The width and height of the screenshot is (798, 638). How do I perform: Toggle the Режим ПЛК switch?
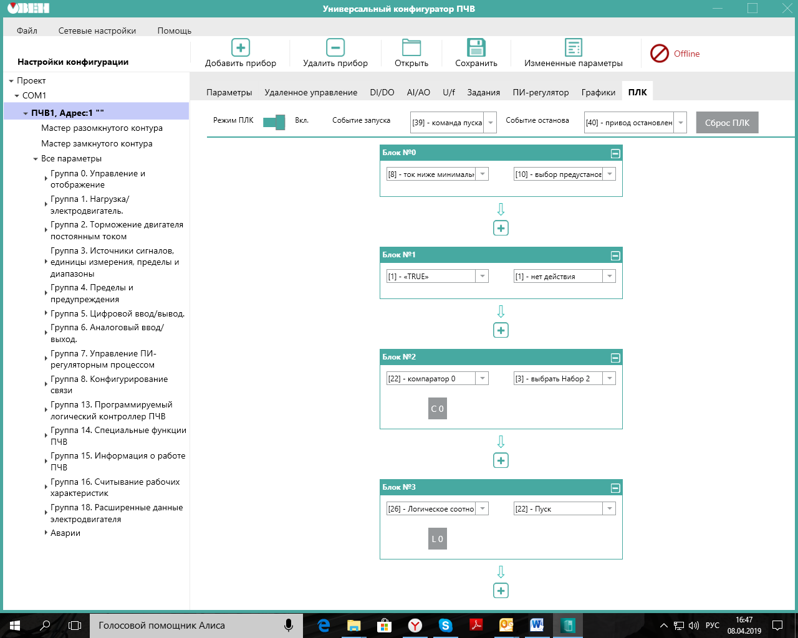click(x=274, y=121)
